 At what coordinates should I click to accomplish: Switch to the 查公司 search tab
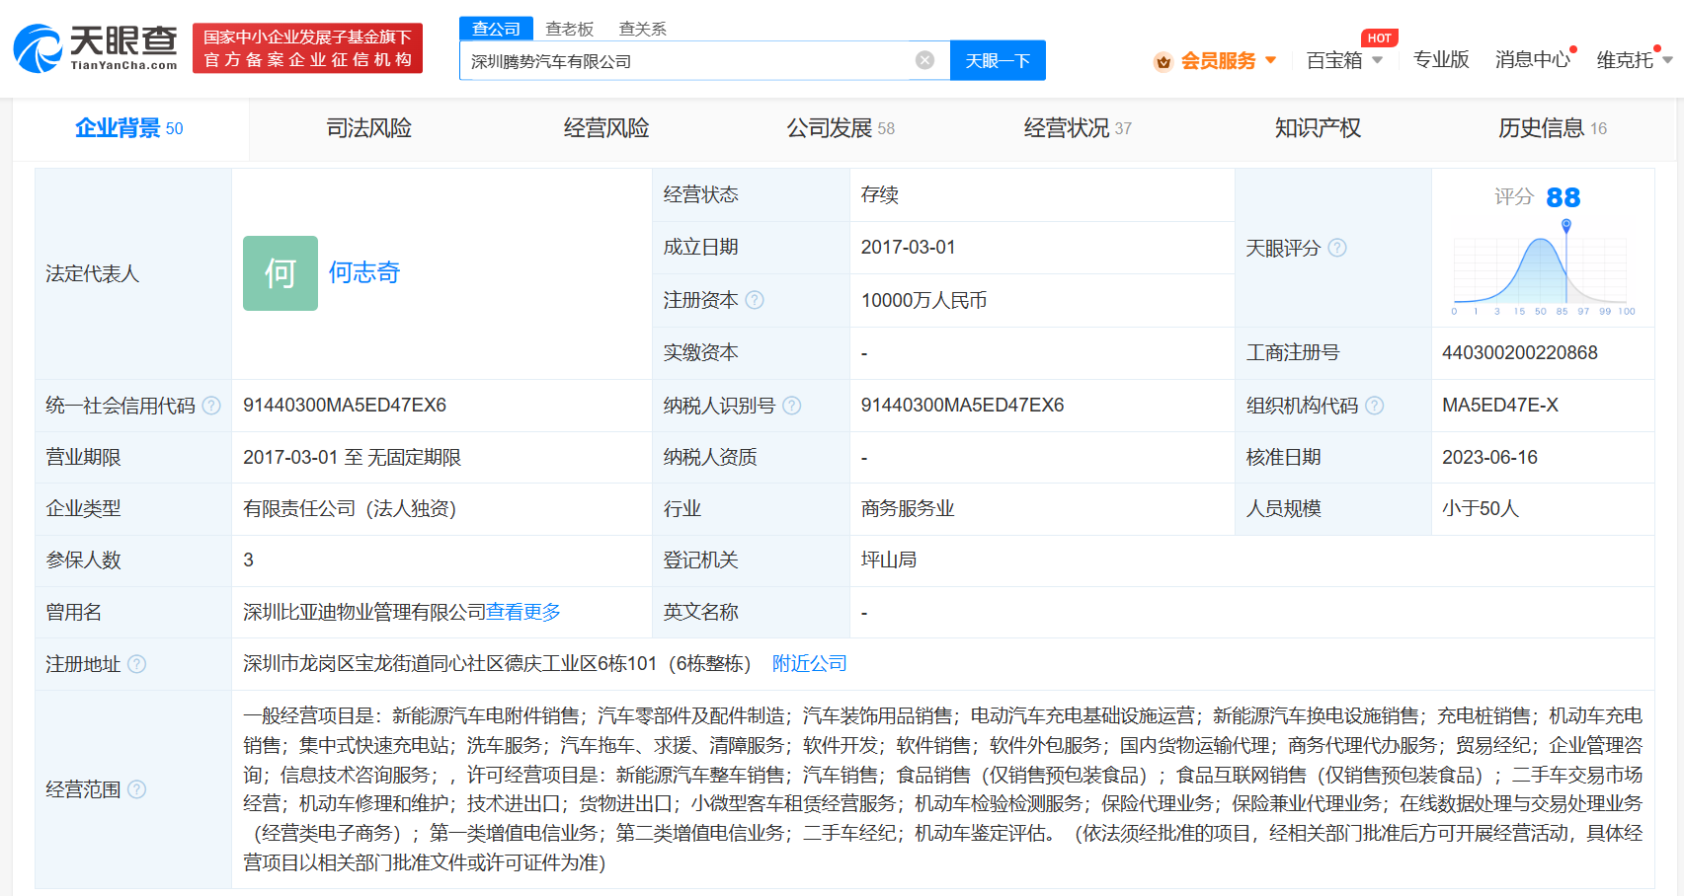[496, 29]
